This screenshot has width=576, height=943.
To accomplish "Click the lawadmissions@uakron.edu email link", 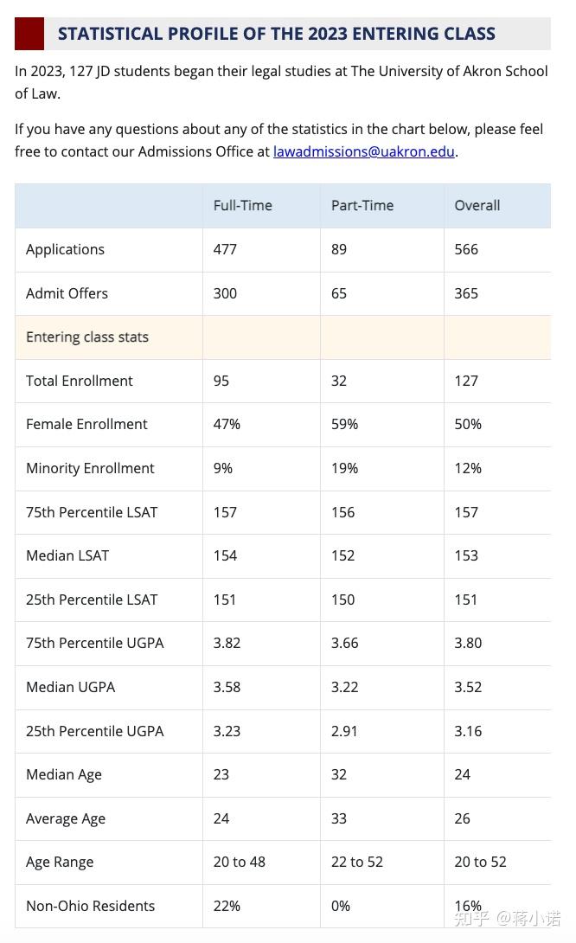I will [363, 151].
